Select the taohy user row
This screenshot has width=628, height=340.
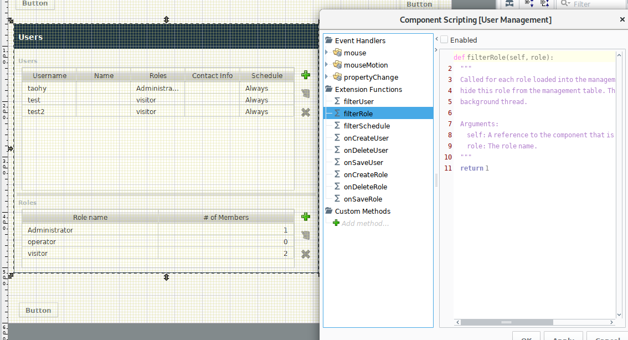(37, 89)
